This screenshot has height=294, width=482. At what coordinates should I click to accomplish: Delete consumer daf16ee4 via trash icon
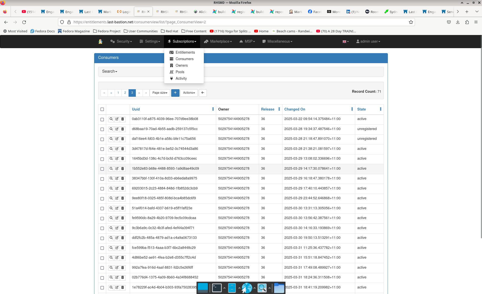[x=123, y=139]
